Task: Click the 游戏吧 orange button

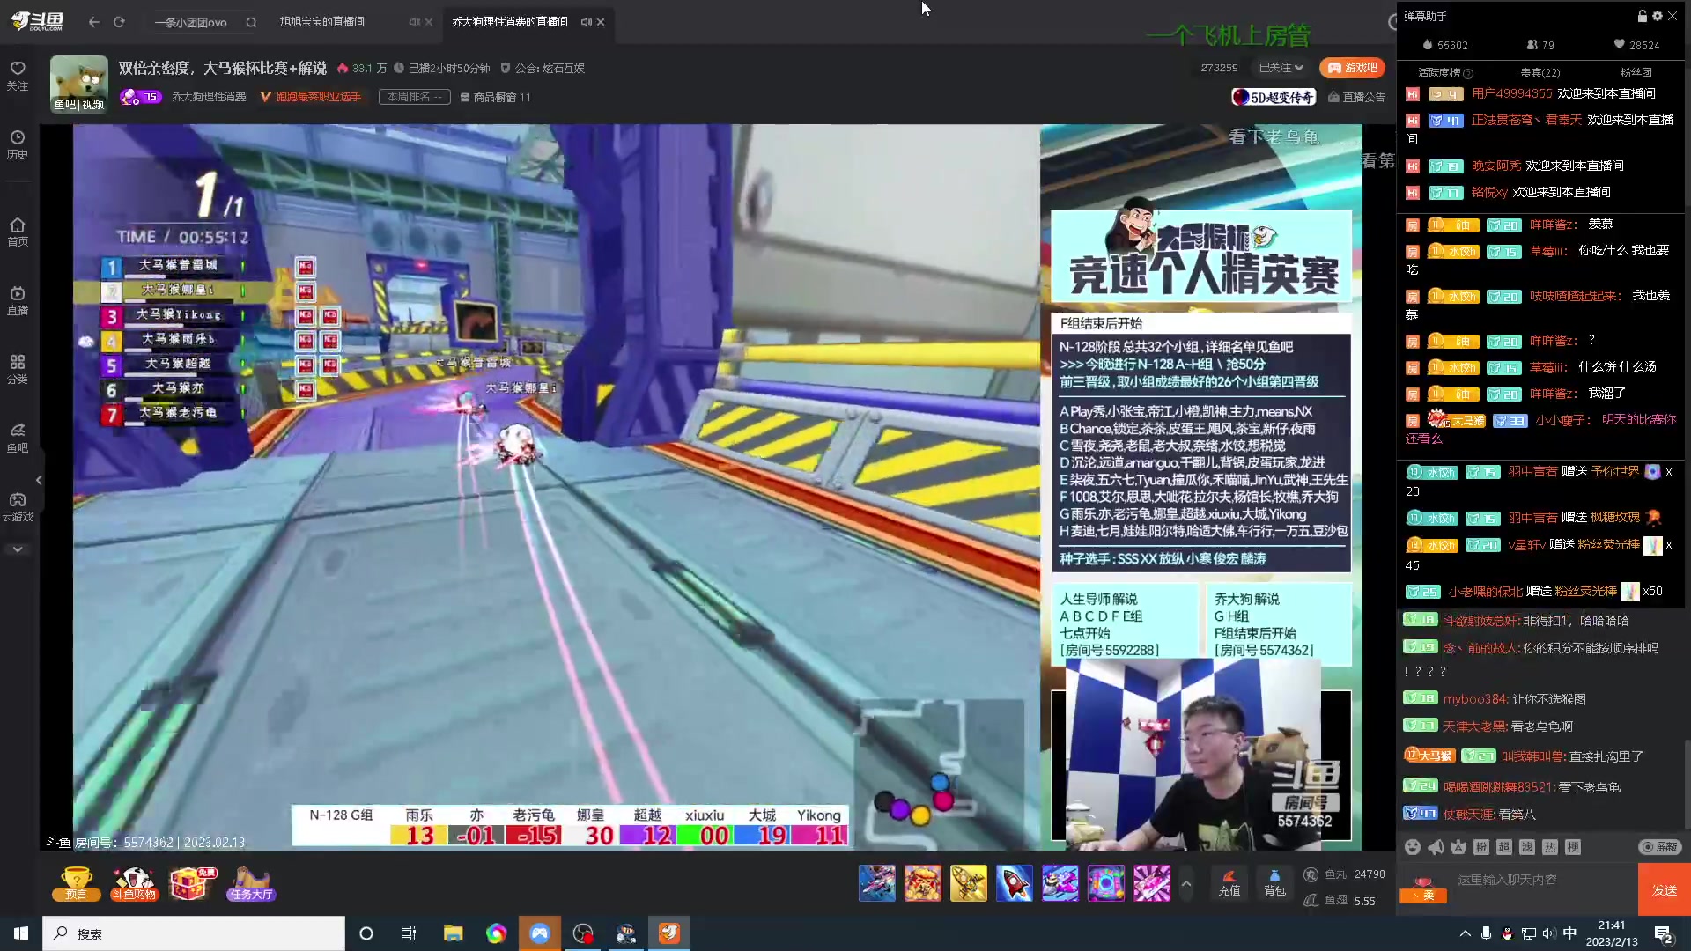Action: click(x=1352, y=68)
